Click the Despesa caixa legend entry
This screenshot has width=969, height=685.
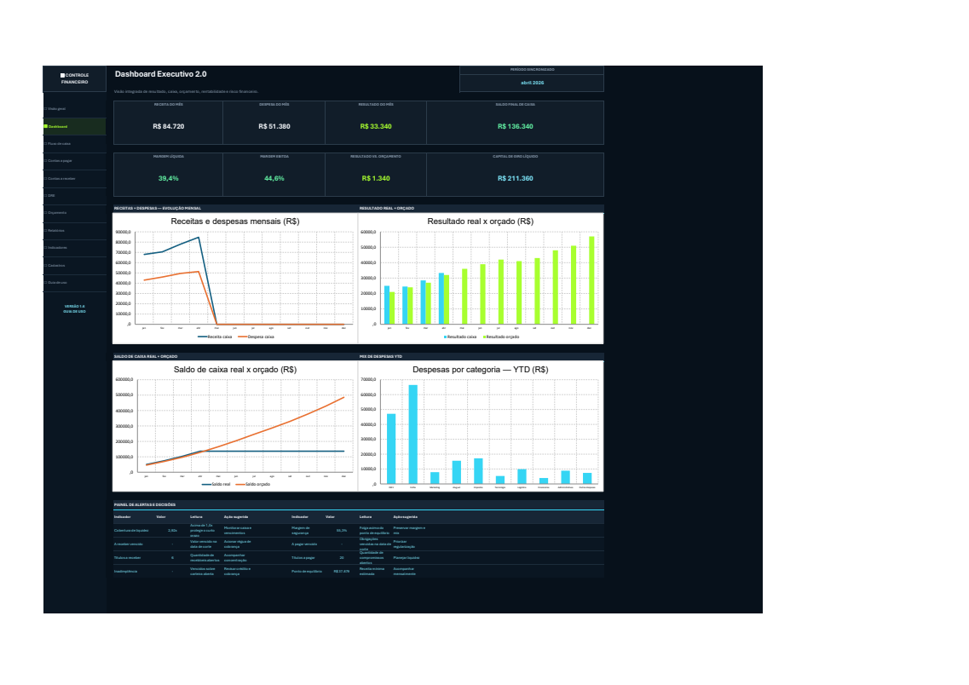256,337
